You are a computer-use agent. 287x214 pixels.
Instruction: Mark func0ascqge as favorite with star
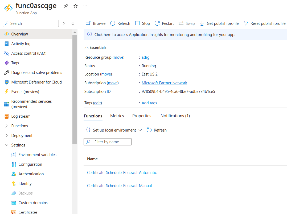[75, 6]
